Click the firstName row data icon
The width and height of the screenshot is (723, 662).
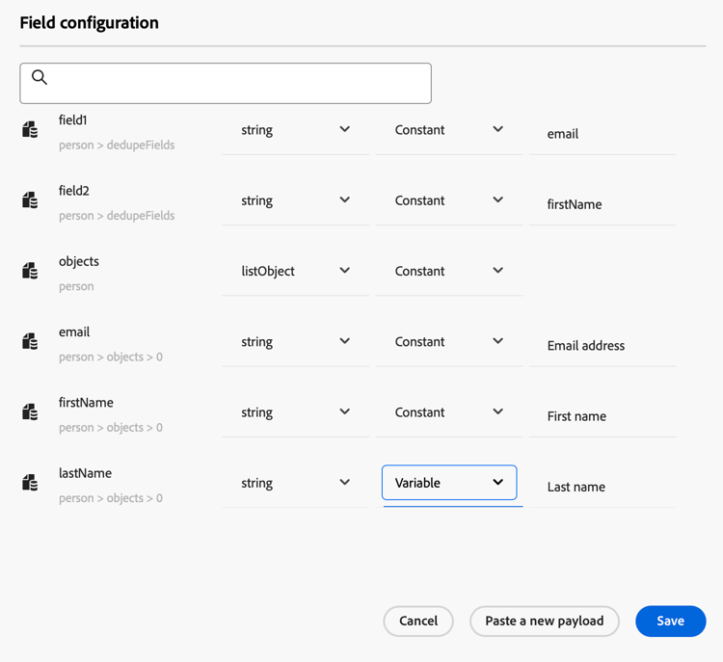pyautogui.click(x=31, y=412)
